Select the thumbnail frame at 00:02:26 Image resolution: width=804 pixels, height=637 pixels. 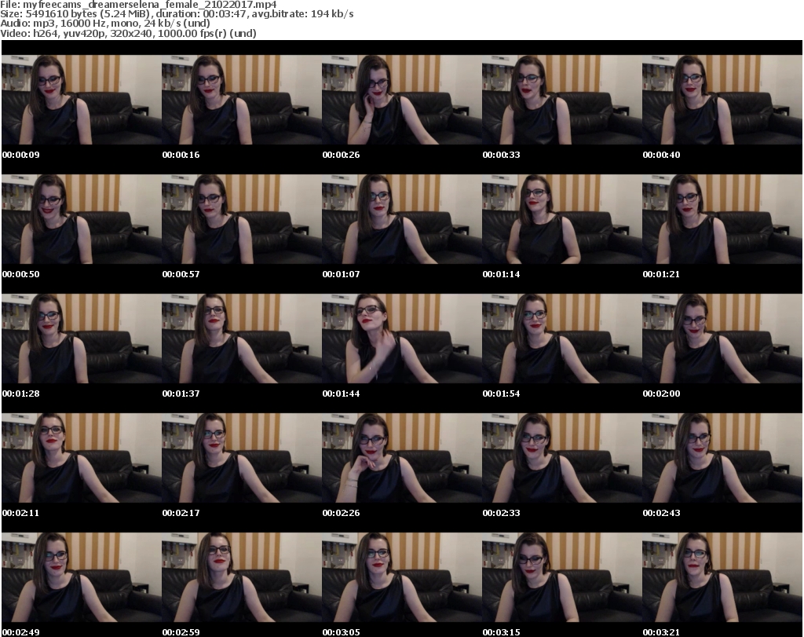click(401, 458)
